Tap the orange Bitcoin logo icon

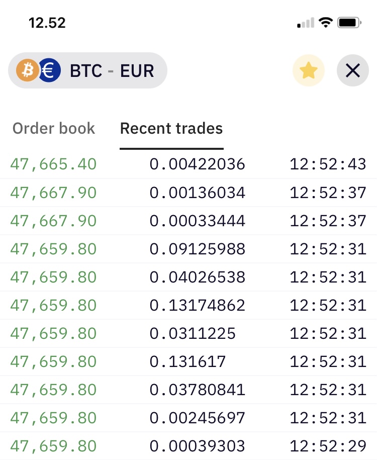coord(27,70)
